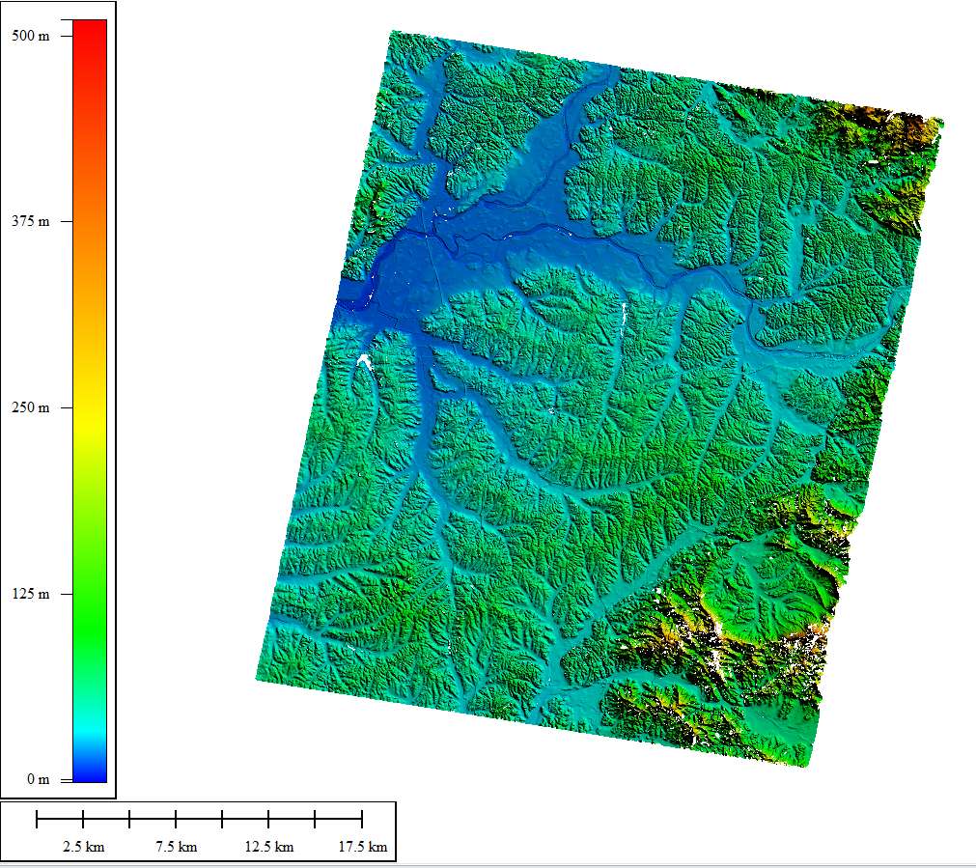Viewport: 976px width, 868px height.
Task: Click the 17.5 km scale bar label
Action: coord(362,847)
